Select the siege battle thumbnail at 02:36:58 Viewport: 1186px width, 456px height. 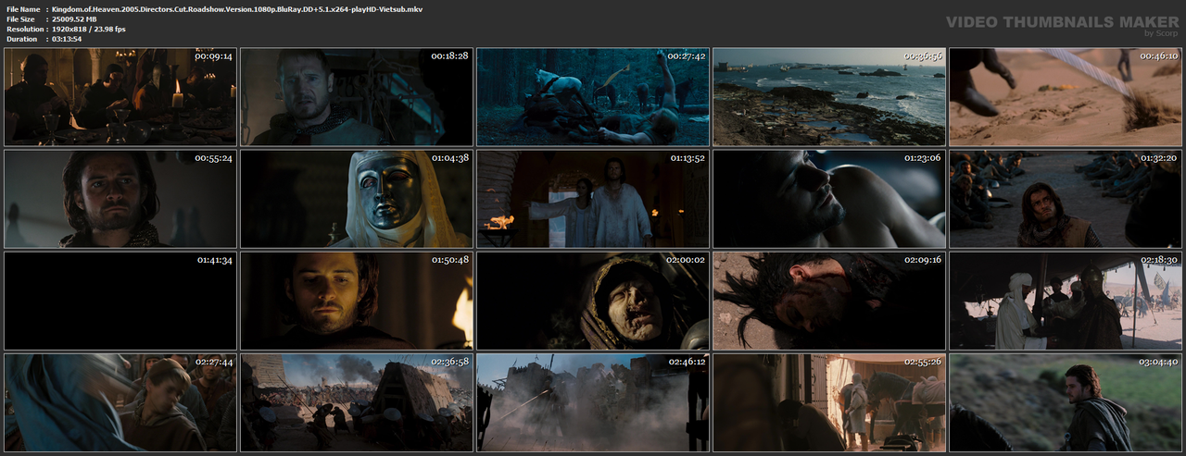357,402
